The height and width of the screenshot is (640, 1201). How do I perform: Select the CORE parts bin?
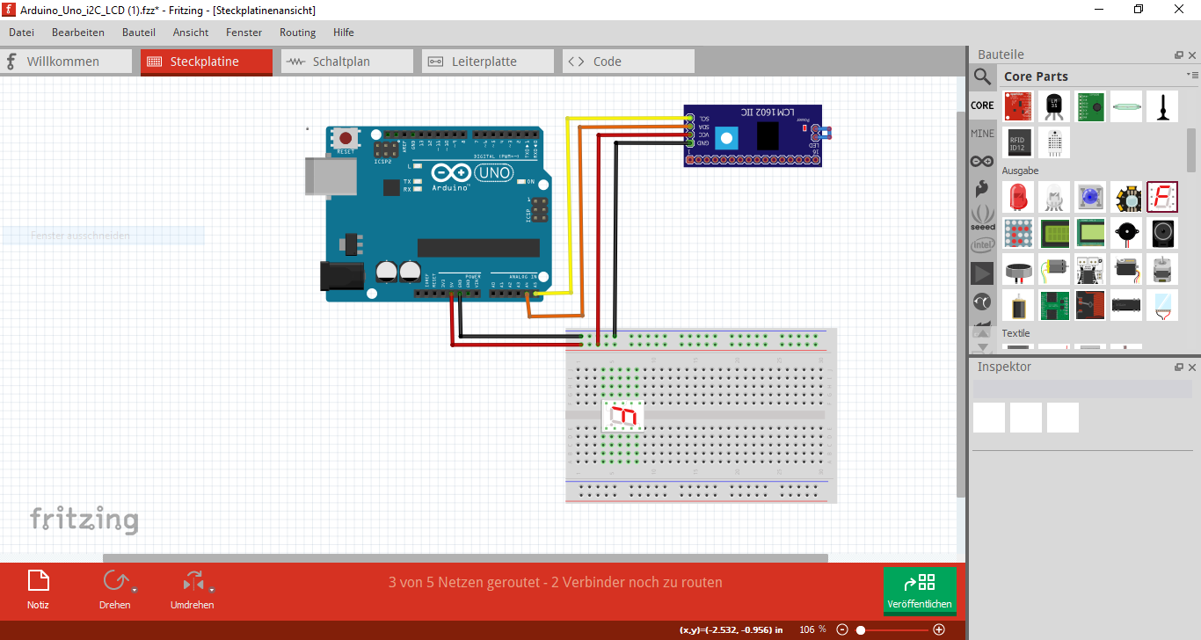pos(982,105)
